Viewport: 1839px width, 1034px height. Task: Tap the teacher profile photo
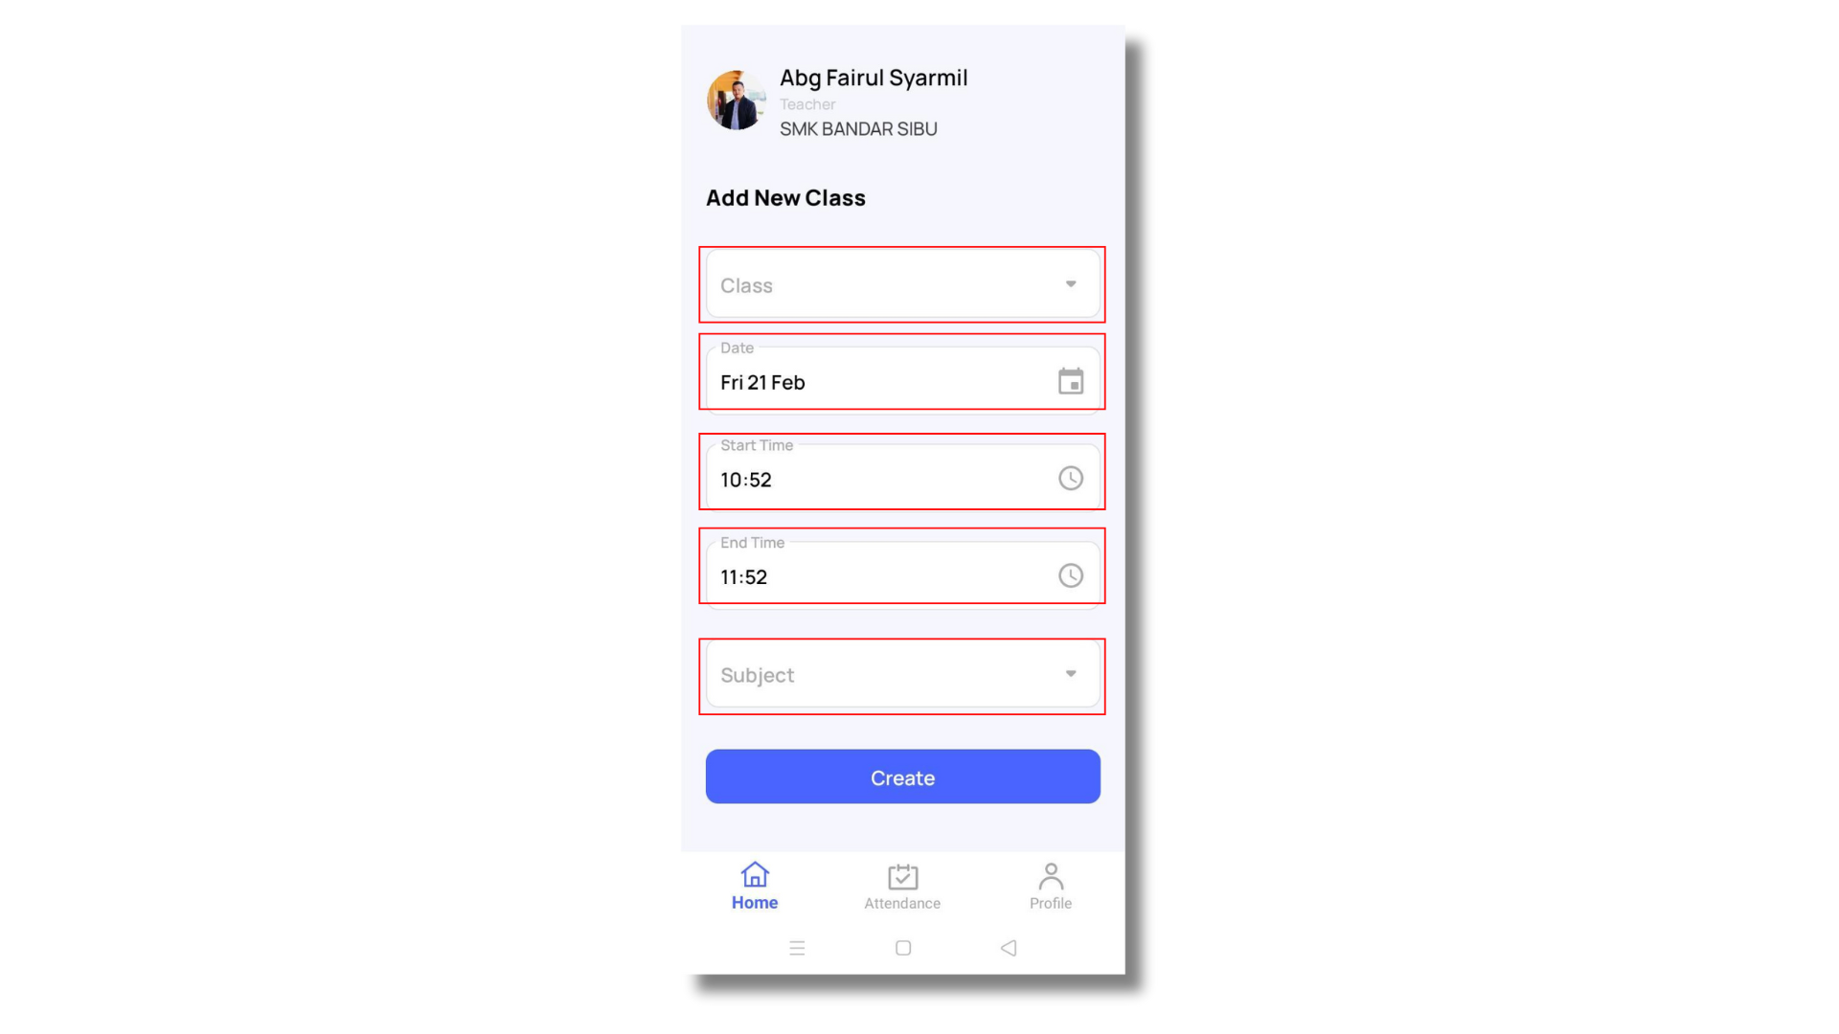coord(736,100)
